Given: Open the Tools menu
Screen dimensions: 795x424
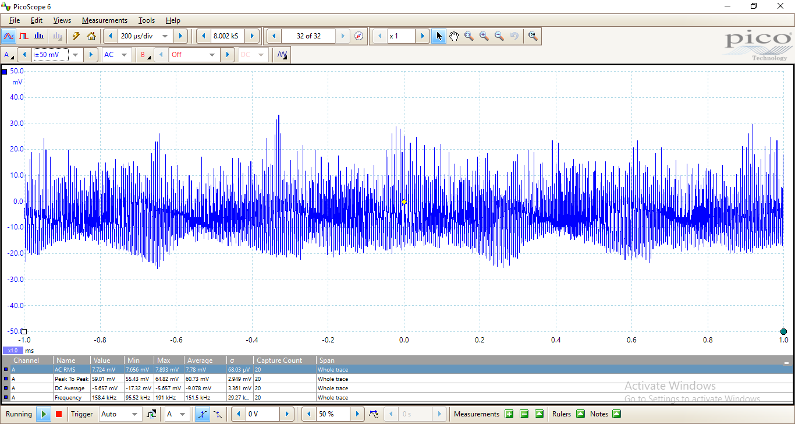Looking at the screenshot, I should (x=147, y=20).
